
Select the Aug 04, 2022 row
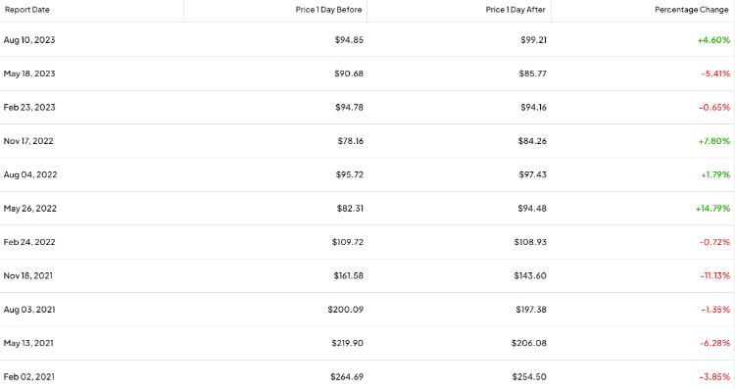pos(367,174)
